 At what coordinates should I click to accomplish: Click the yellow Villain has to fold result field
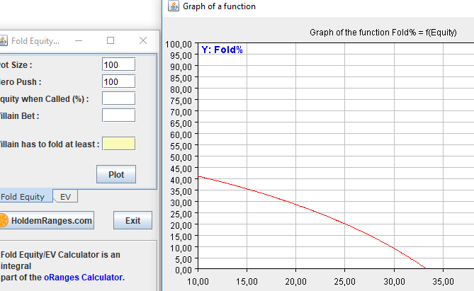coord(119,144)
